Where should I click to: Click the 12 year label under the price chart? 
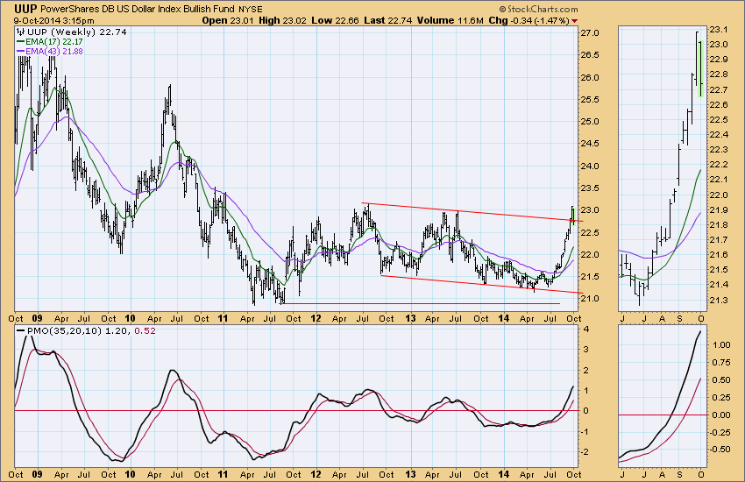[316, 318]
